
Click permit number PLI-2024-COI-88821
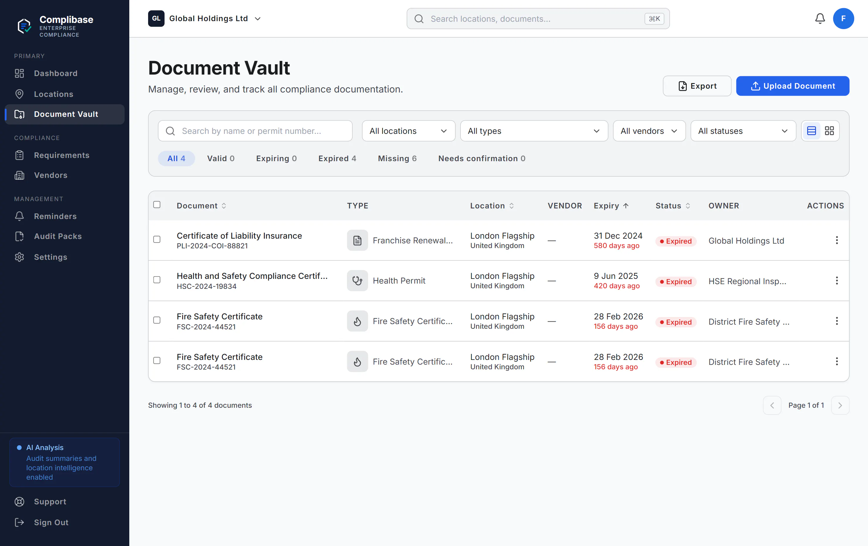point(212,246)
